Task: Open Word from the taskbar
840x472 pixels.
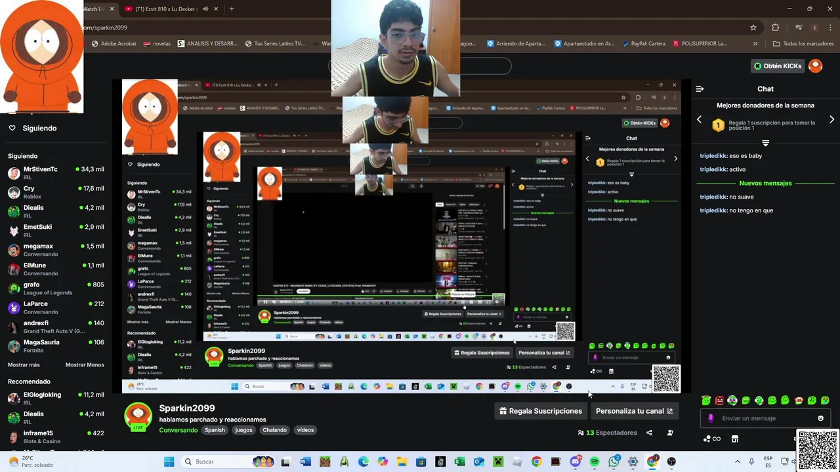Action: coord(305,462)
